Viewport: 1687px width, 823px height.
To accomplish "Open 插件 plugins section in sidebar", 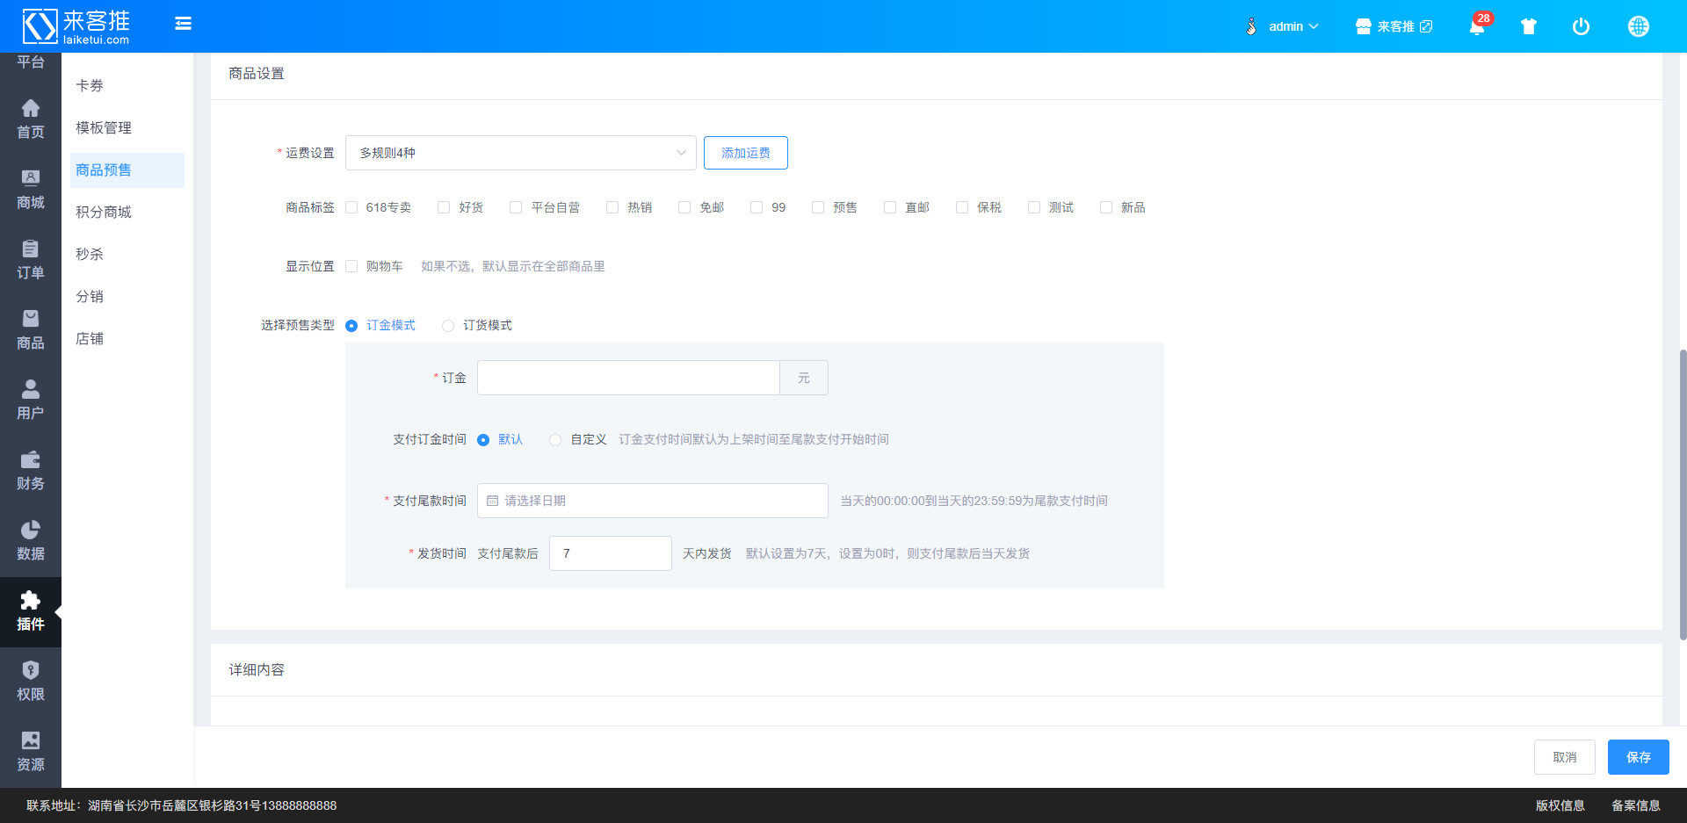I will coord(31,611).
